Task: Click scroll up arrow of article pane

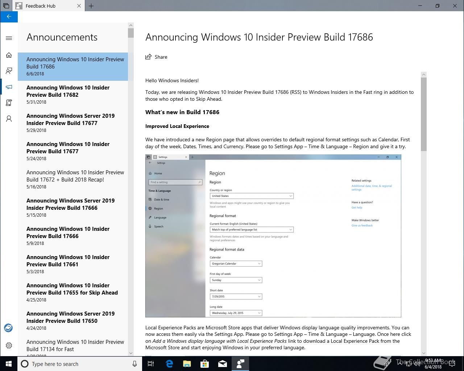Action: 424,75
